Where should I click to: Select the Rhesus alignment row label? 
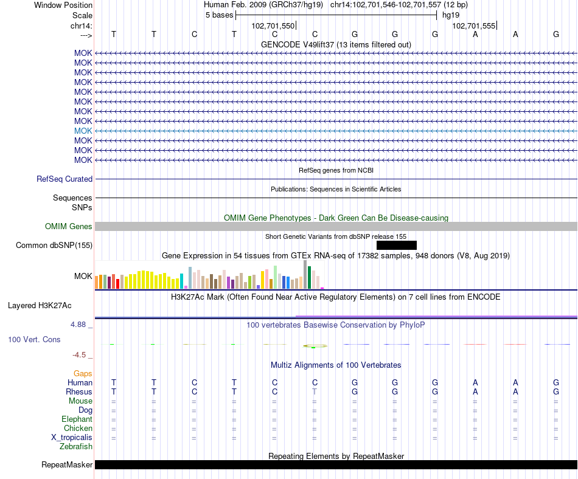[79, 391]
